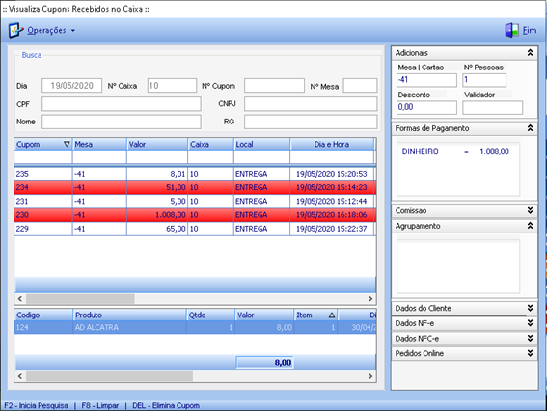The image size is (547, 411).
Task: Click DEL - Elimina Cupom status text
Action: [166, 405]
